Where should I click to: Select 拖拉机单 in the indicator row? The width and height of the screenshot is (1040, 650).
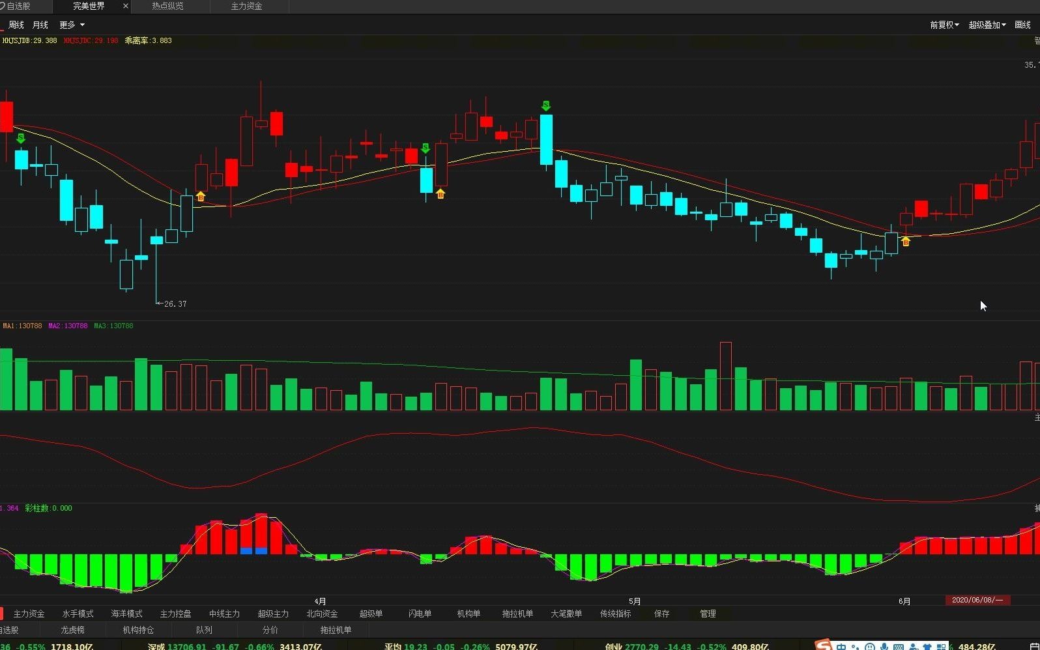pyautogui.click(x=517, y=614)
